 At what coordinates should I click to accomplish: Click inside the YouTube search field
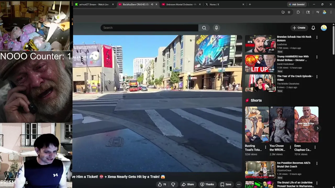click(x=149, y=28)
